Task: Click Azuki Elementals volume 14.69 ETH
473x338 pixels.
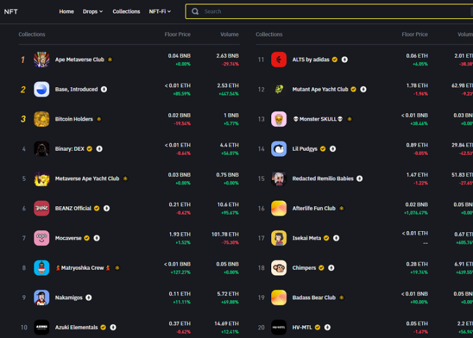Action: (227, 323)
